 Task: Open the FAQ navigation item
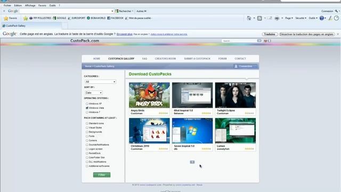(x=144, y=59)
